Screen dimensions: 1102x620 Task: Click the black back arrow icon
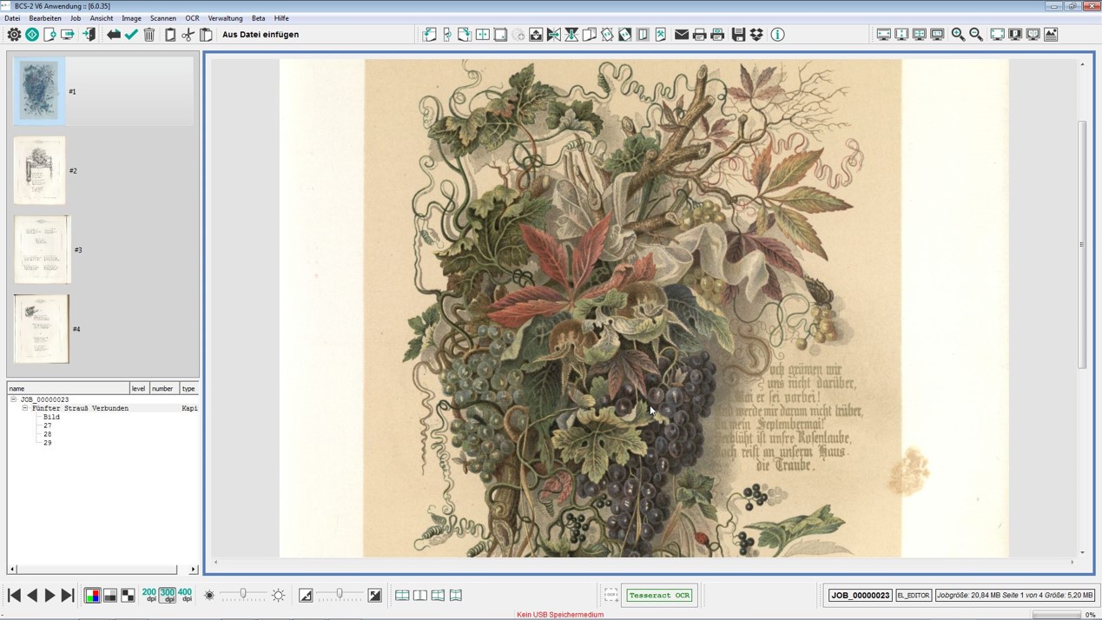pyautogui.click(x=114, y=35)
